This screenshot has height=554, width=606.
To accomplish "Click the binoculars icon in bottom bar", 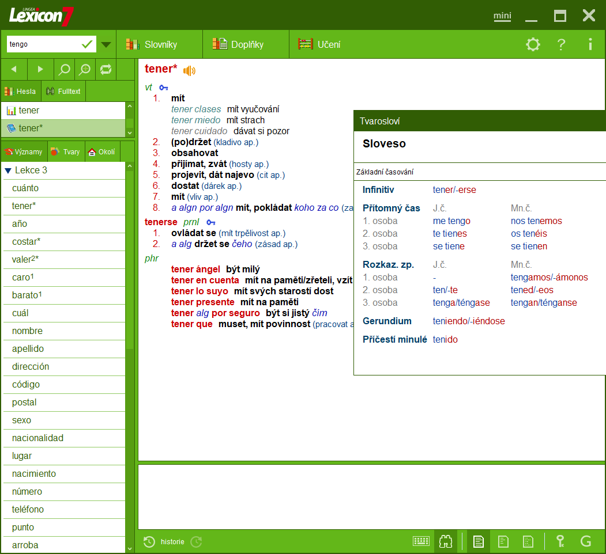I will (x=446, y=541).
